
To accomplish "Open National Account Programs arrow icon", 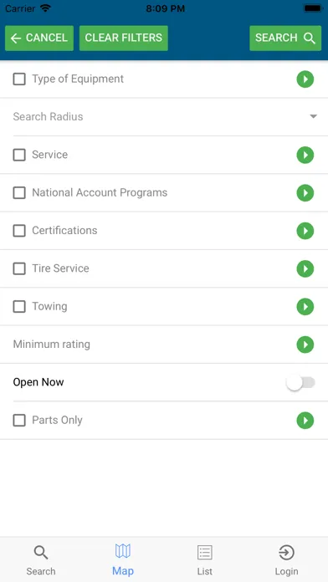I will 305,193.
